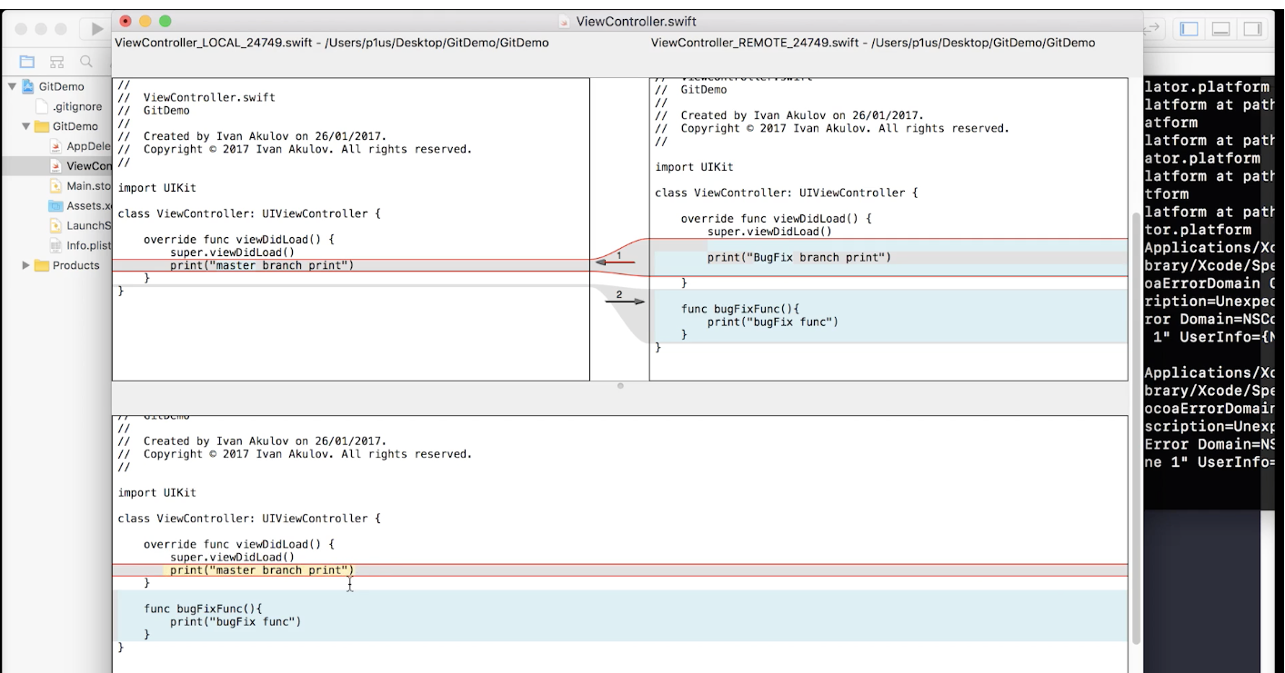1285x673 pixels.
Task: Click 'import UIKit' in the merged bottom pane
Action: [x=157, y=492]
